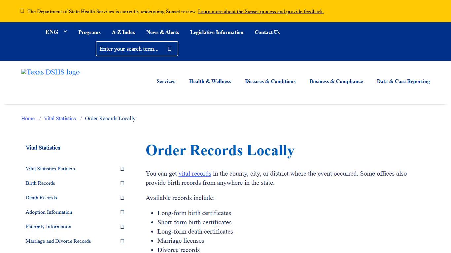Follow the Sunset process feedback link
Viewport: 451px width, 253px height.
click(260, 11)
